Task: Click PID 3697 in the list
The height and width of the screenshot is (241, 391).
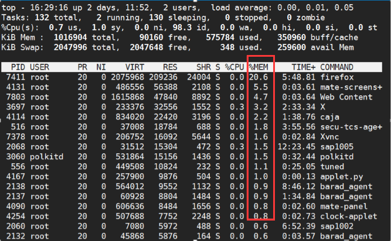Action: click(x=16, y=107)
